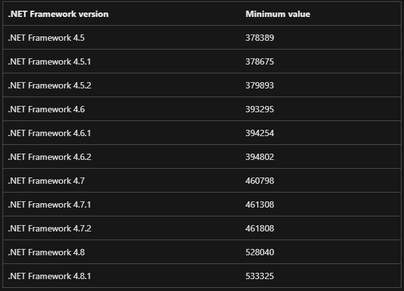This screenshot has width=404, height=291.
Task: Click the ".NET Framework 4.7" row label
Action: pos(46,181)
